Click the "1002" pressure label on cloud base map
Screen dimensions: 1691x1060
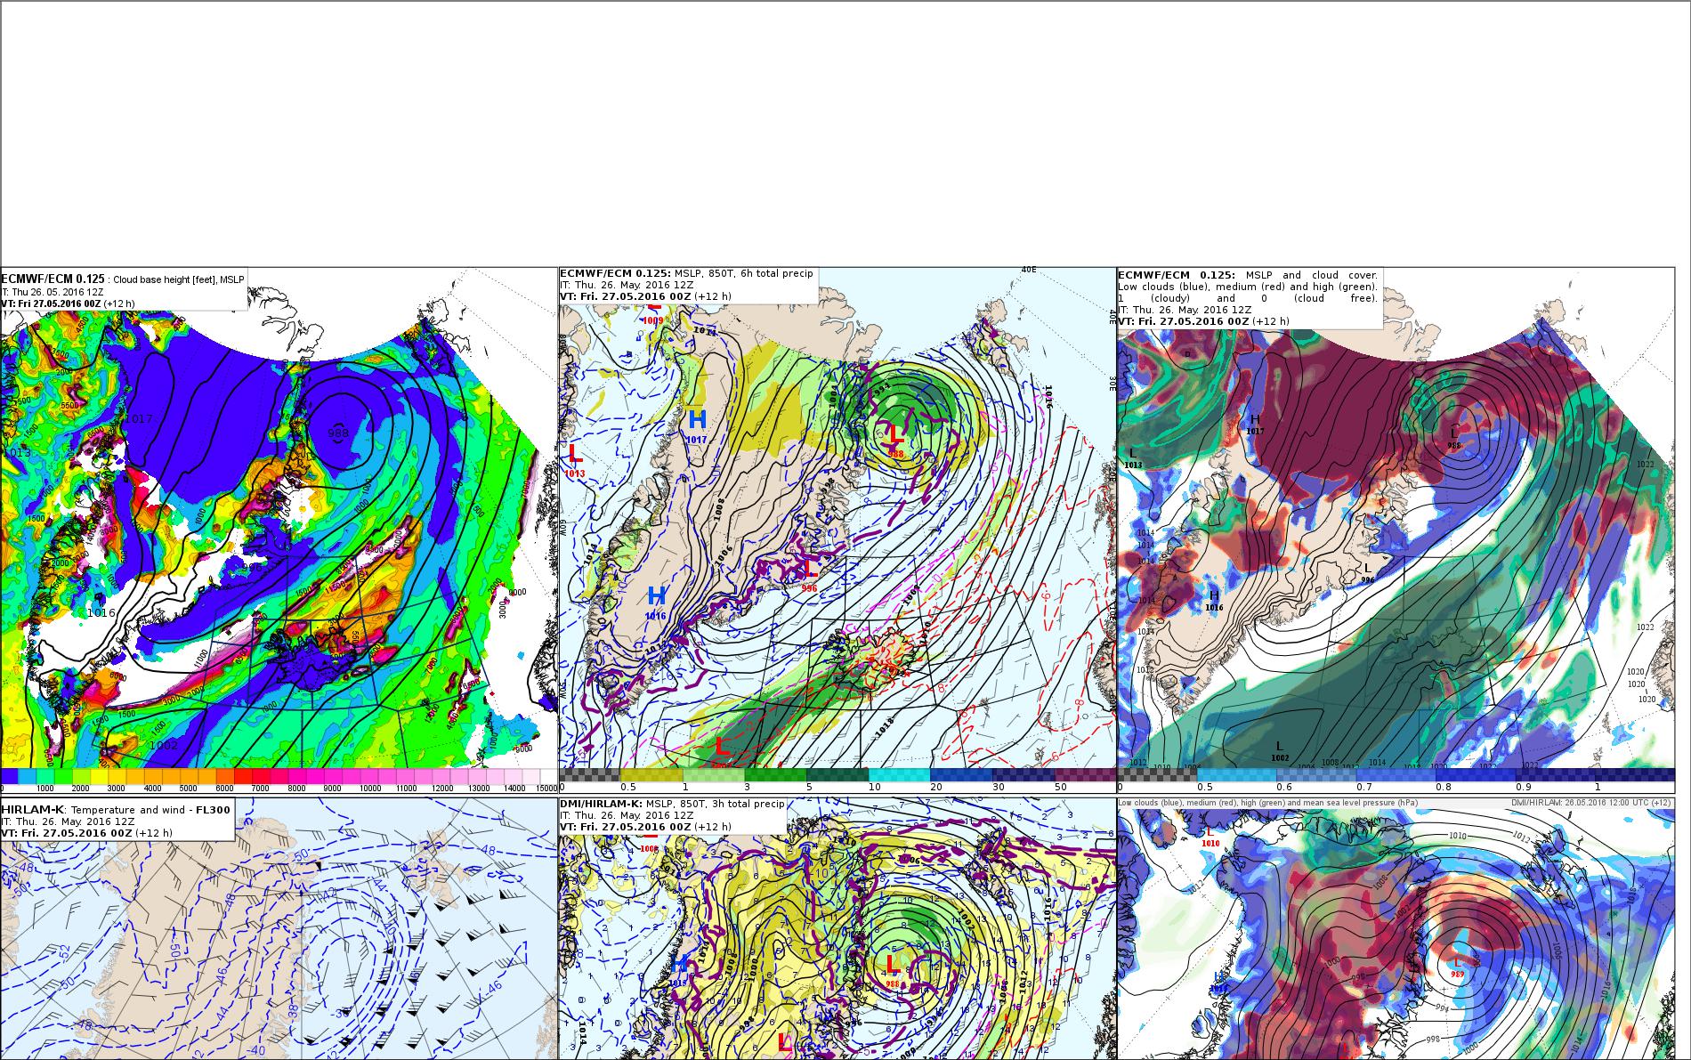(x=162, y=745)
